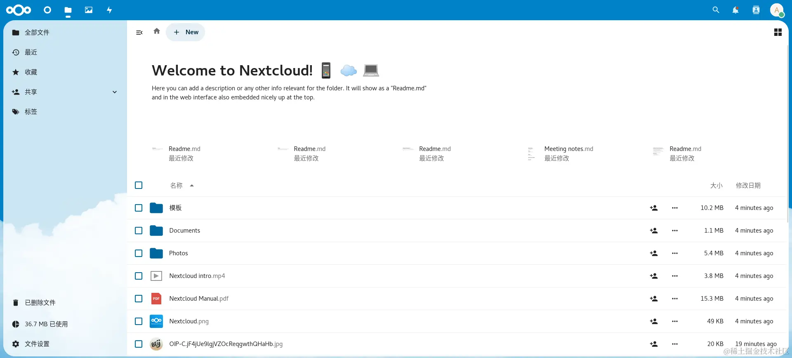Open Nextcloud.png image file

pyautogui.click(x=189, y=321)
